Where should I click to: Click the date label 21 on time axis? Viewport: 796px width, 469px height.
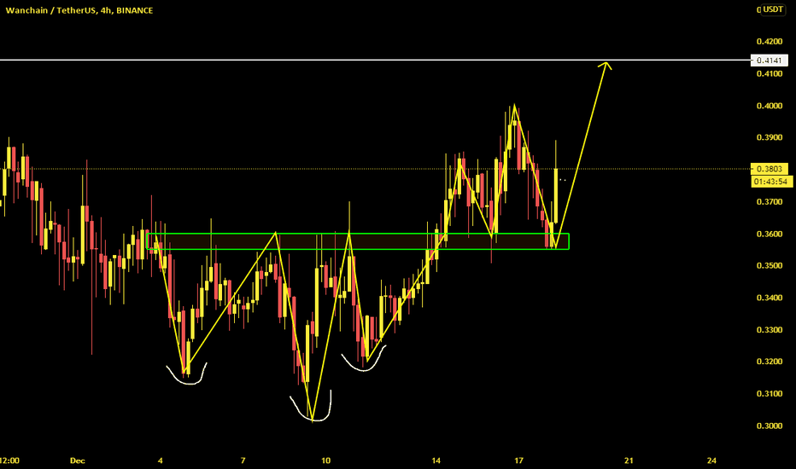coord(629,460)
